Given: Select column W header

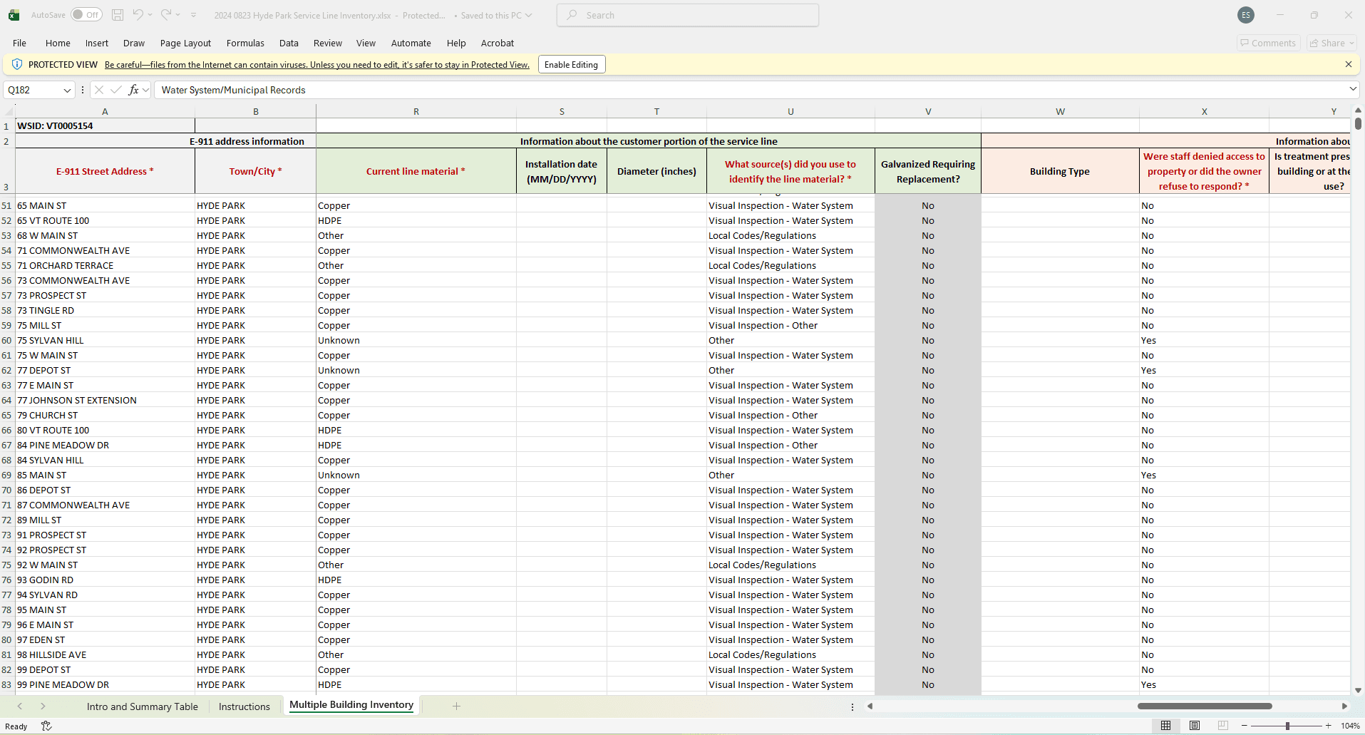Looking at the screenshot, I should point(1060,111).
